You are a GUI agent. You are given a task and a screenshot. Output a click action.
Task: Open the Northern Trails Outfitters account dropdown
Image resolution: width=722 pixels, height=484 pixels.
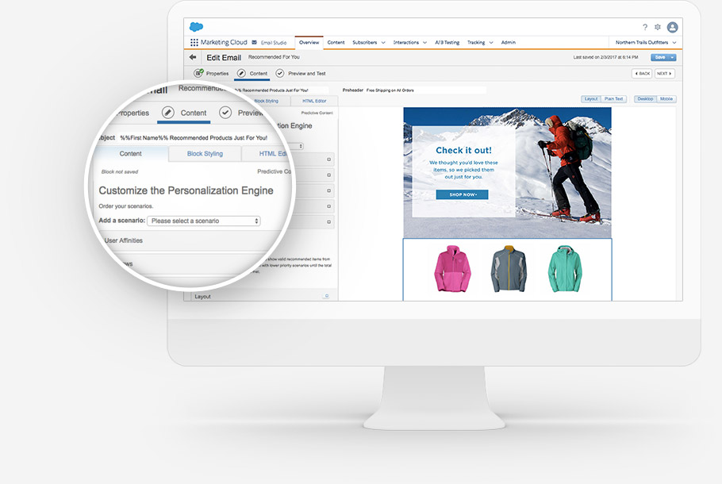click(x=646, y=42)
